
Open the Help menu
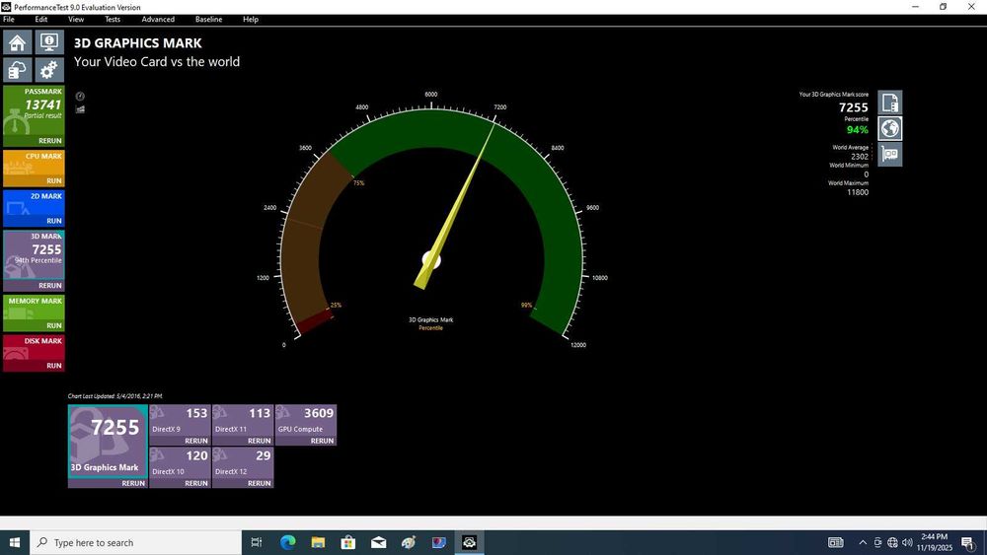click(251, 20)
